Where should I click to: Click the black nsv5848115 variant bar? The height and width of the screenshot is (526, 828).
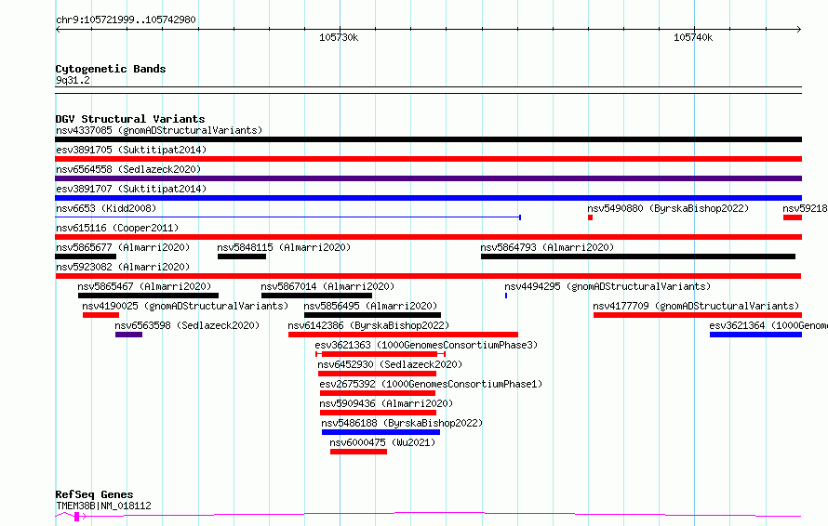tap(242, 256)
